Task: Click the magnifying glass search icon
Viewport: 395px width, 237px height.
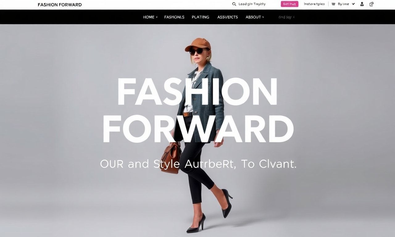Action: click(234, 4)
